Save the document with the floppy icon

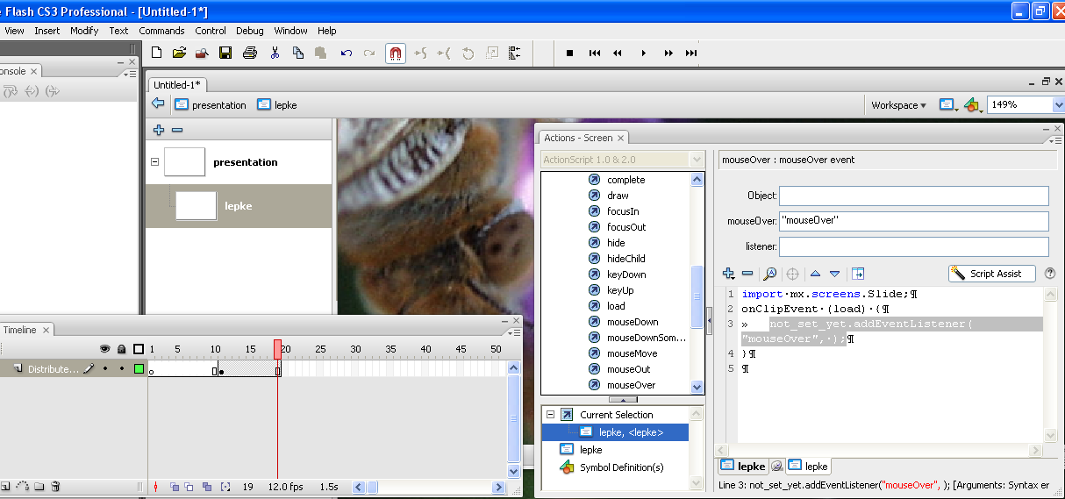click(225, 53)
